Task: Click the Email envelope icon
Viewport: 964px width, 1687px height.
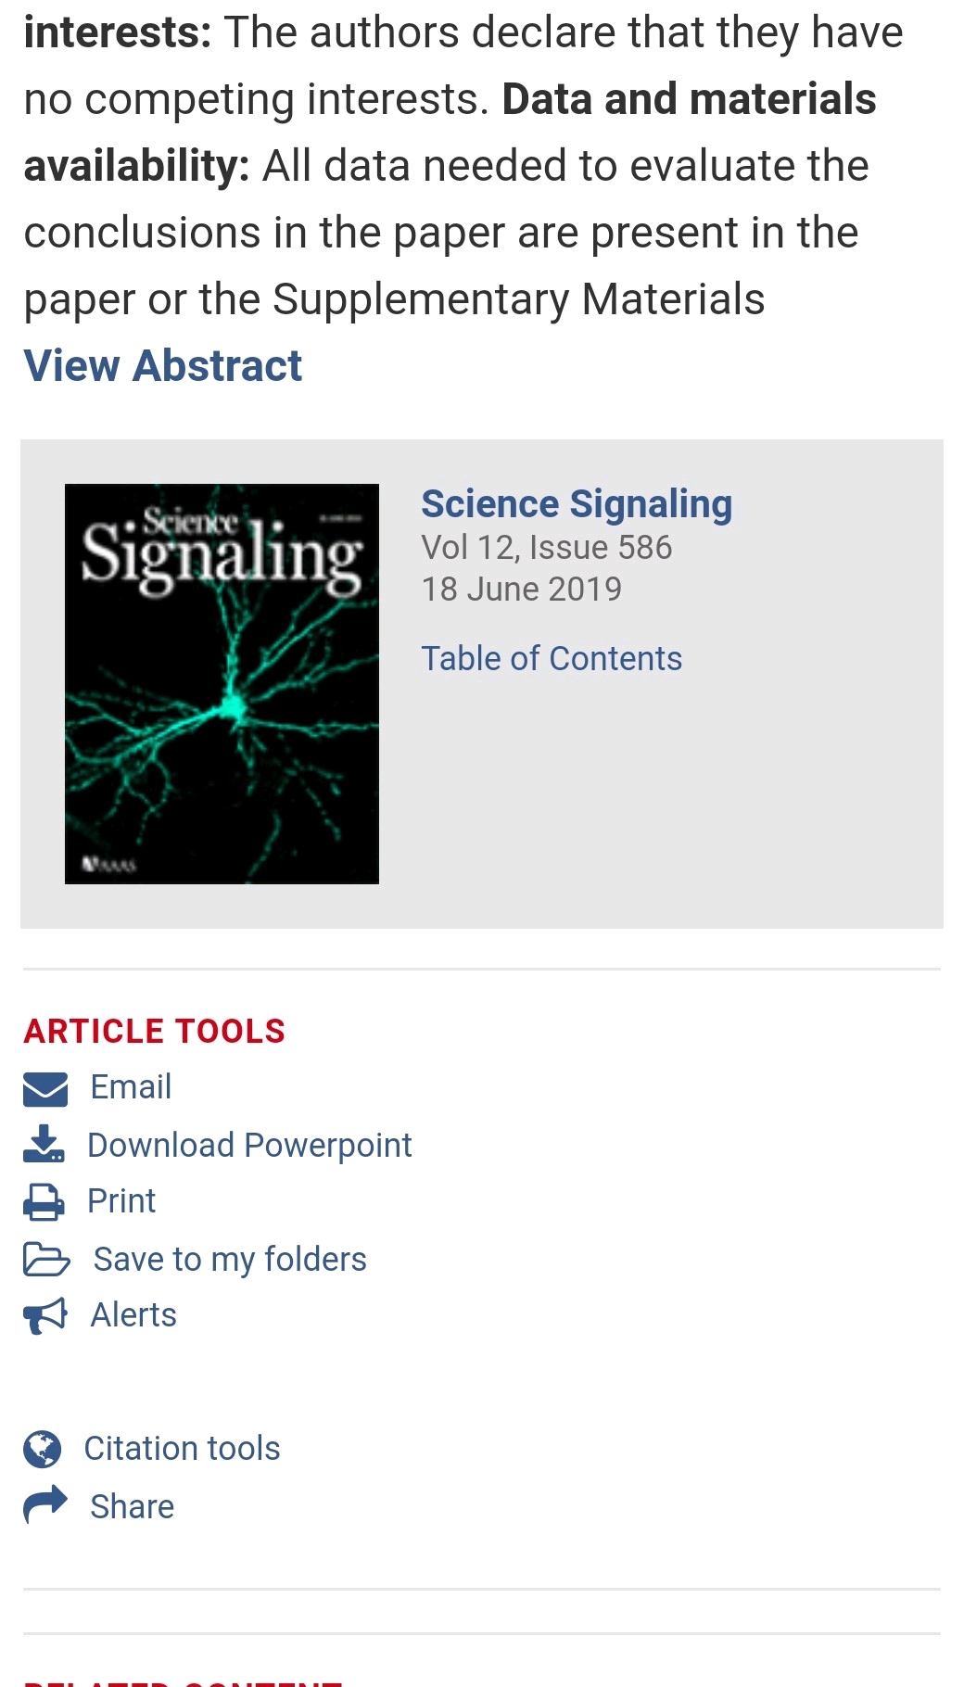Action: [45, 1089]
